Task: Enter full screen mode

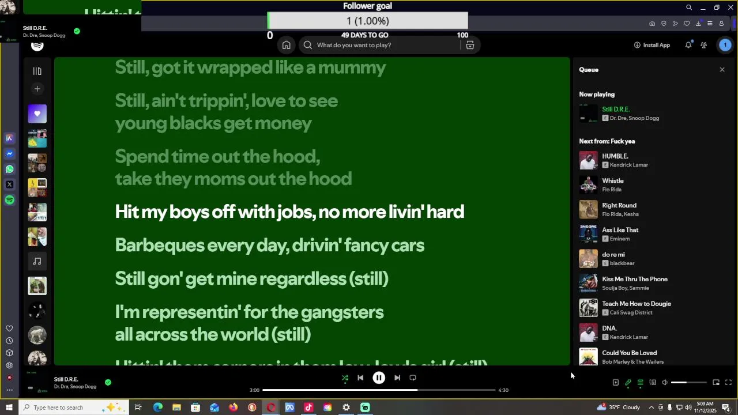Action: click(728, 383)
